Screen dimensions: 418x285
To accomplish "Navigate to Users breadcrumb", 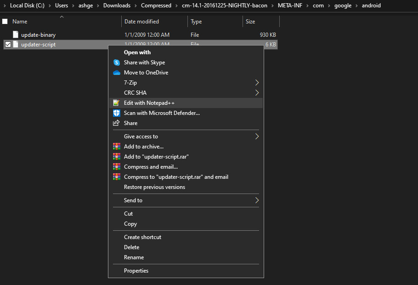I will coord(62,6).
